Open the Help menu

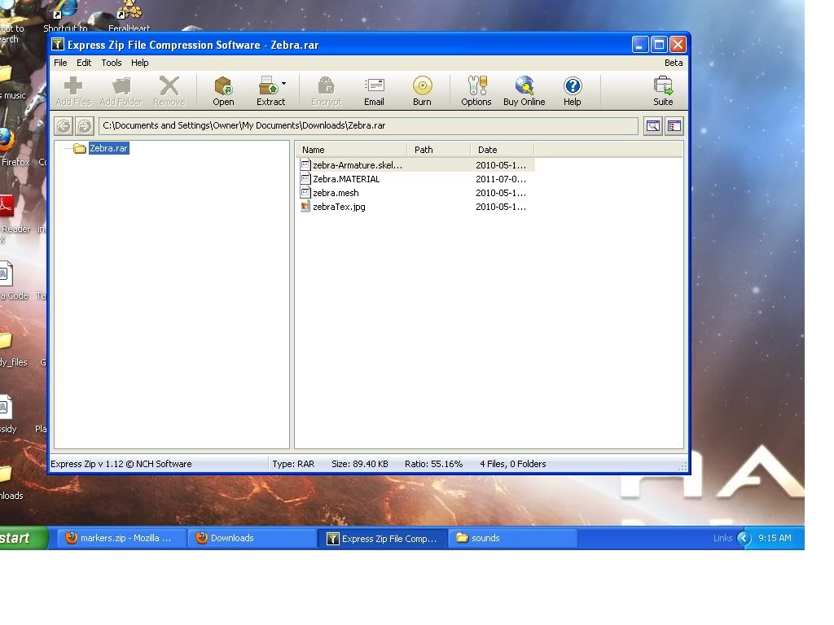pos(140,63)
